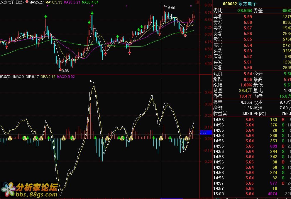Click the MA60:4.84 indicator label
The width and height of the screenshot is (291, 199).
tap(90, 2)
